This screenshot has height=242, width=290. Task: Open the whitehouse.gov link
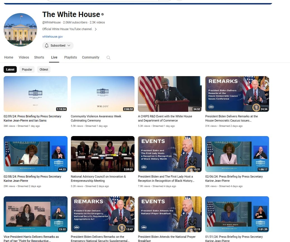[52, 37]
